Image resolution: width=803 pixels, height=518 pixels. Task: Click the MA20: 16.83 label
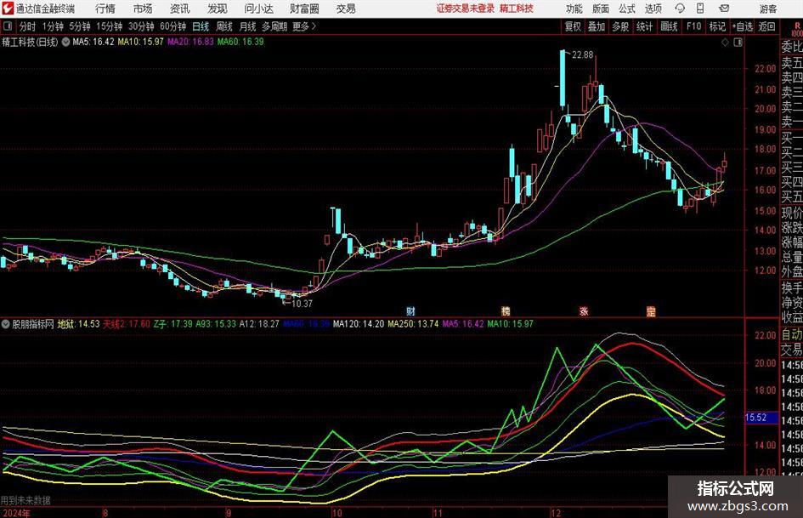[x=190, y=42]
